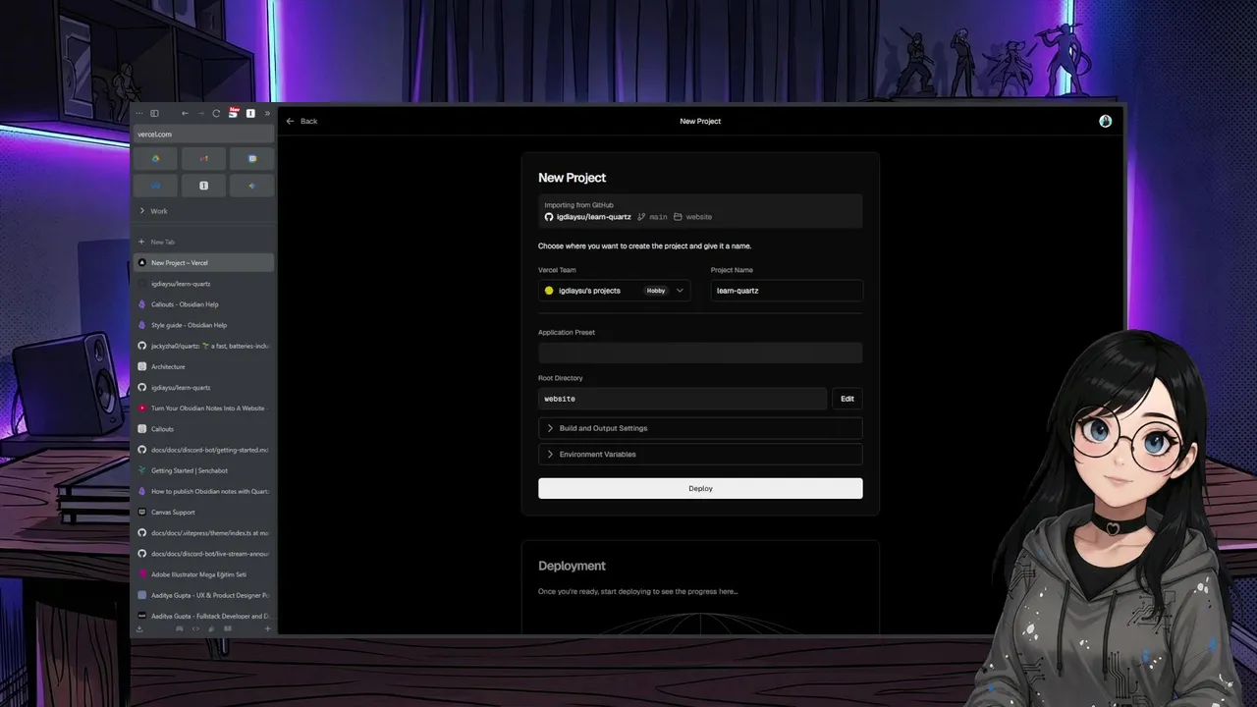Image resolution: width=1257 pixels, height=707 pixels.
Task: Open the Application Preset dropdown
Action: (x=700, y=353)
